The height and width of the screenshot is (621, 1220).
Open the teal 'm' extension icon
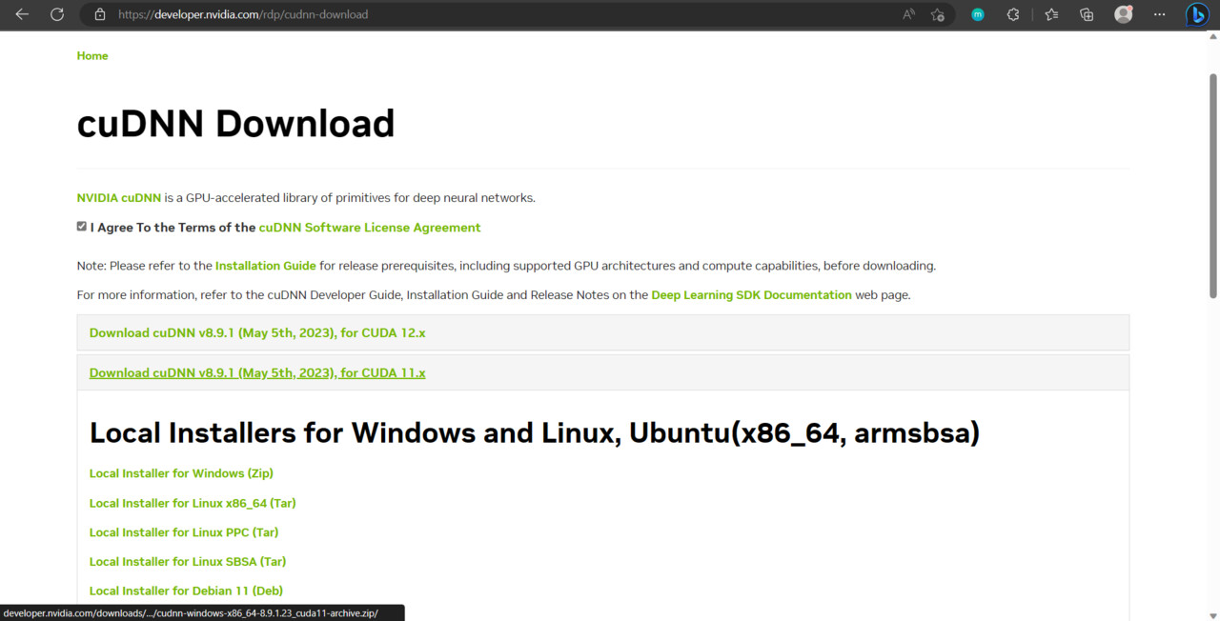[978, 14]
